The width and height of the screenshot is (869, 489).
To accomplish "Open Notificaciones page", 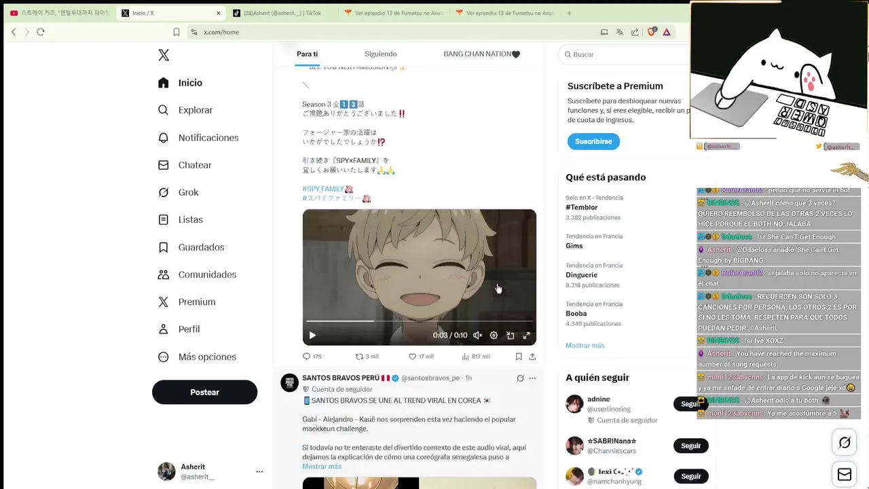I will (198, 138).
